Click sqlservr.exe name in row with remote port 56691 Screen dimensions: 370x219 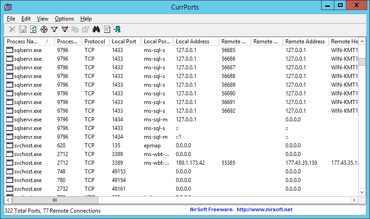click(28, 102)
